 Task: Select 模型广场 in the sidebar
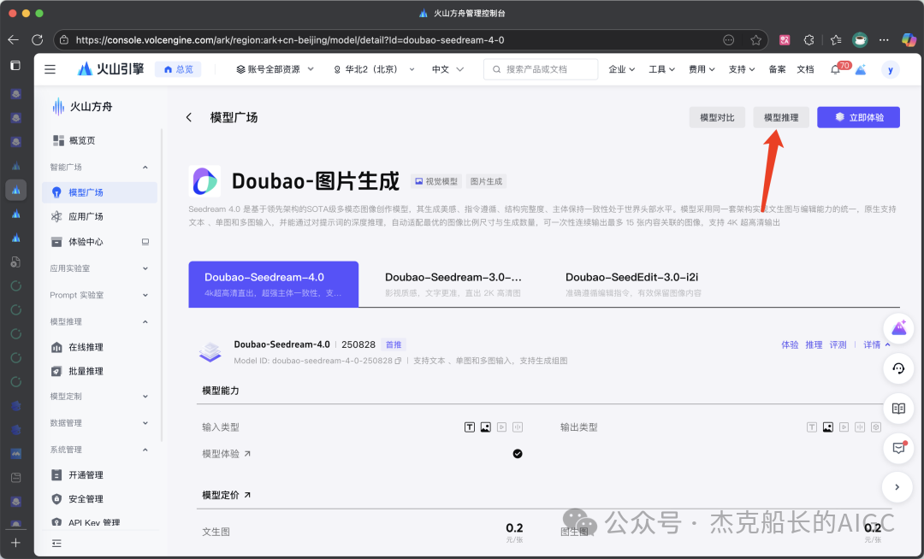pyautogui.click(x=99, y=192)
